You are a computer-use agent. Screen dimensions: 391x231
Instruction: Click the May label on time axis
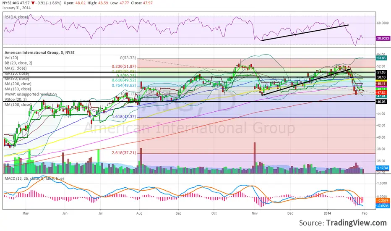26,213
